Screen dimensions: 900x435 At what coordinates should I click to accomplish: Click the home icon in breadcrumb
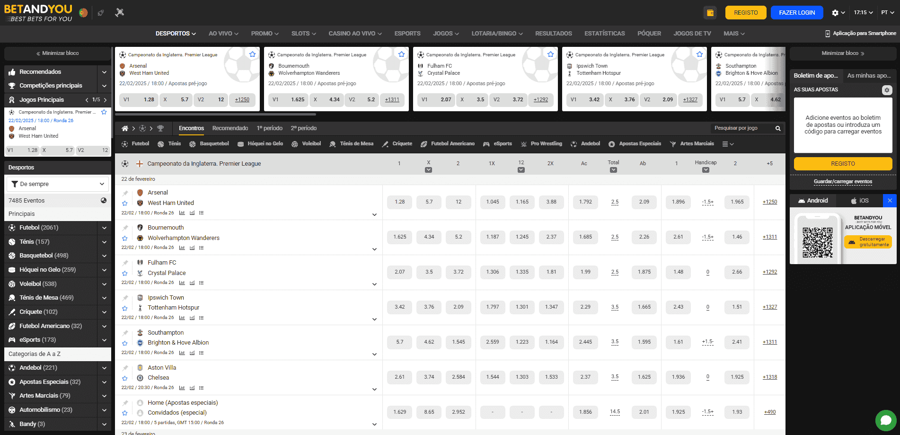[125, 128]
